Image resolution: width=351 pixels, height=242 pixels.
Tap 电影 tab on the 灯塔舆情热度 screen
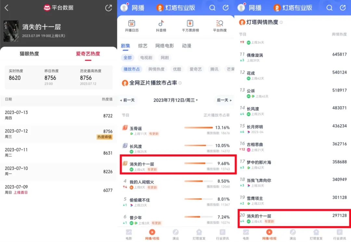pyautogui.click(x=246, y=235)
